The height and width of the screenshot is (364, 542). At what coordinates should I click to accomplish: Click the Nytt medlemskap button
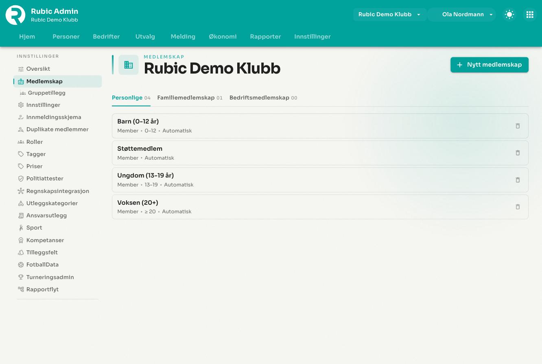490,65
